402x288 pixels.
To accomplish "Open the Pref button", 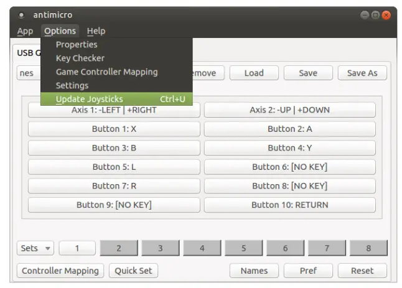I will click(x=308, y=271).
